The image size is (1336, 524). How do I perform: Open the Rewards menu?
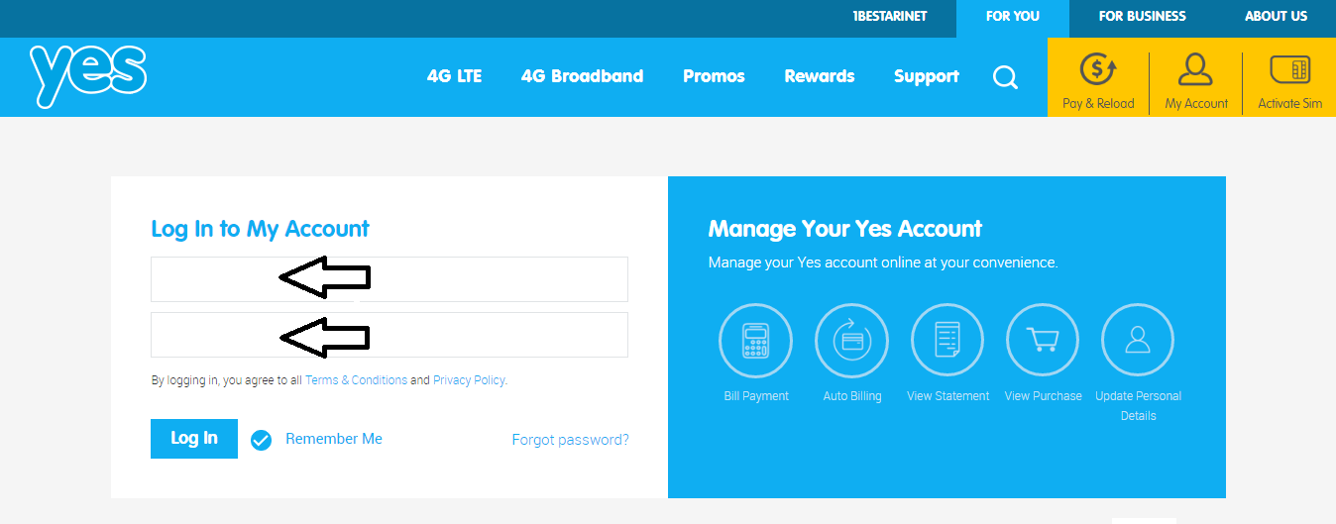[x=820, y=76]
